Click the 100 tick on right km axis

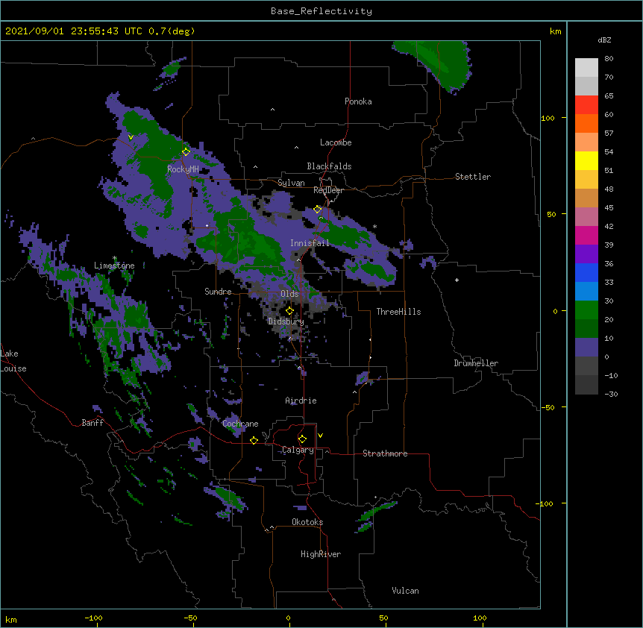coord(548,118)
